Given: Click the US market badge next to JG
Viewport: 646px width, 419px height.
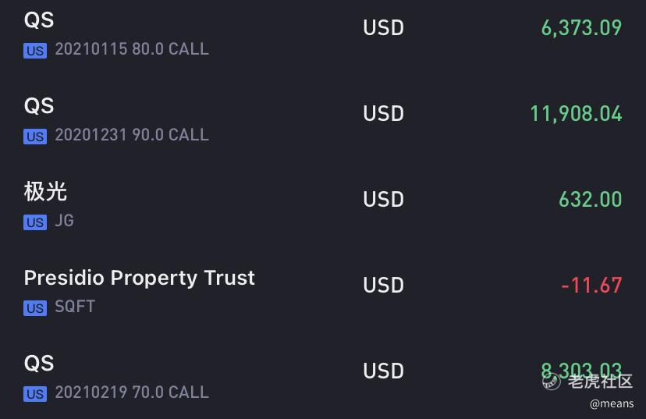Looking at the screenshot, I should pos(35,222).
